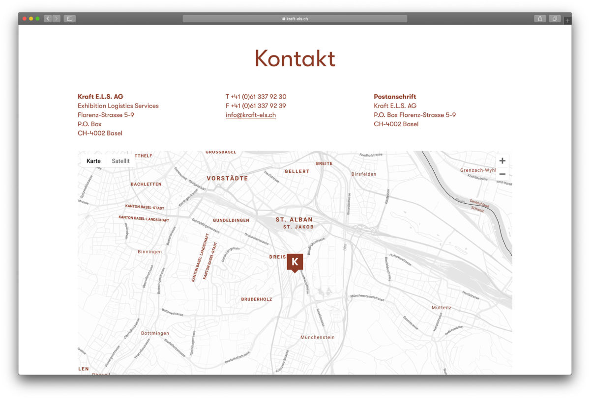Switch map to Satellit view
The width and height of the screenshot is (590, 399).
(x=120, y=161)
